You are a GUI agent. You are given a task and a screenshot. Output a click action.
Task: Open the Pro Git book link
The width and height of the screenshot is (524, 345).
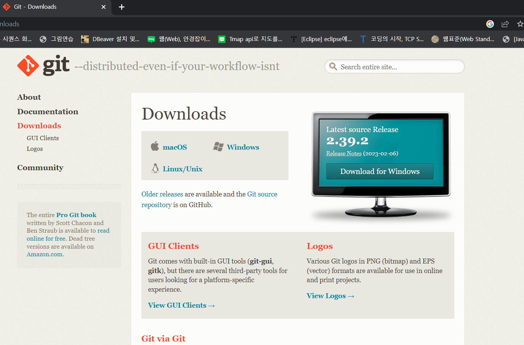point(76,215)
